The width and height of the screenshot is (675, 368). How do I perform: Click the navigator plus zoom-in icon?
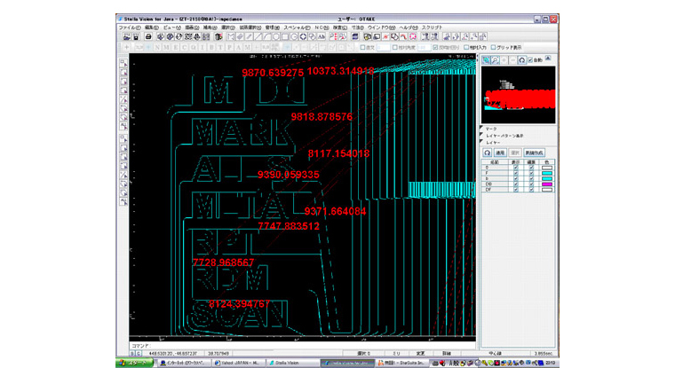coord(504,60)
